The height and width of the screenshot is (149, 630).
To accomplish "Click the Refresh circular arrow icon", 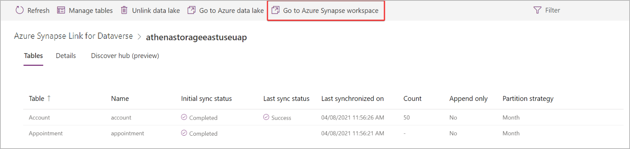I will coord(20,10).
